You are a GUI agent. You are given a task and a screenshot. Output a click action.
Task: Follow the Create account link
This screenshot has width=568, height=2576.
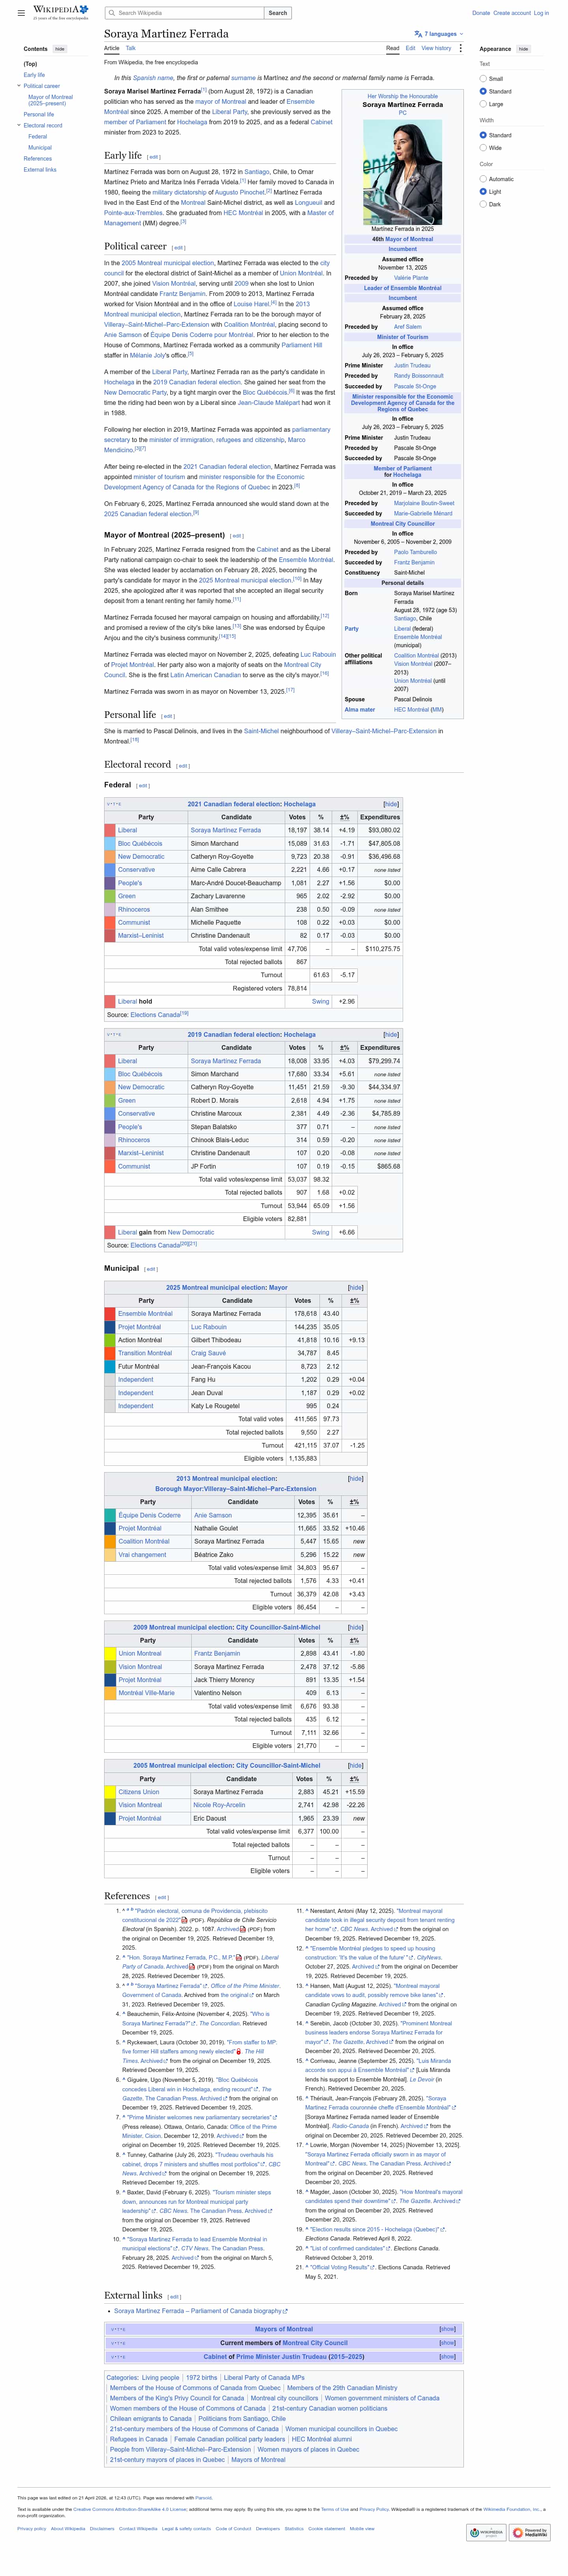512,13
